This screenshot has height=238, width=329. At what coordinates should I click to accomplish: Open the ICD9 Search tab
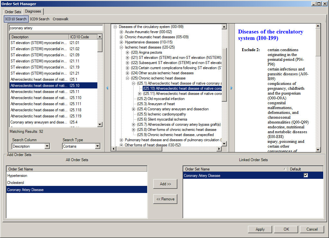40,19
